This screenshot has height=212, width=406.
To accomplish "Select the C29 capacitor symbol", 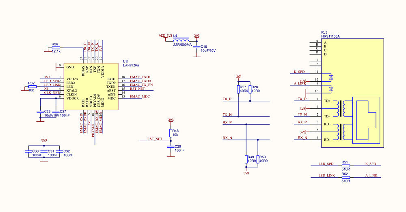I will [x=171, y=146].
